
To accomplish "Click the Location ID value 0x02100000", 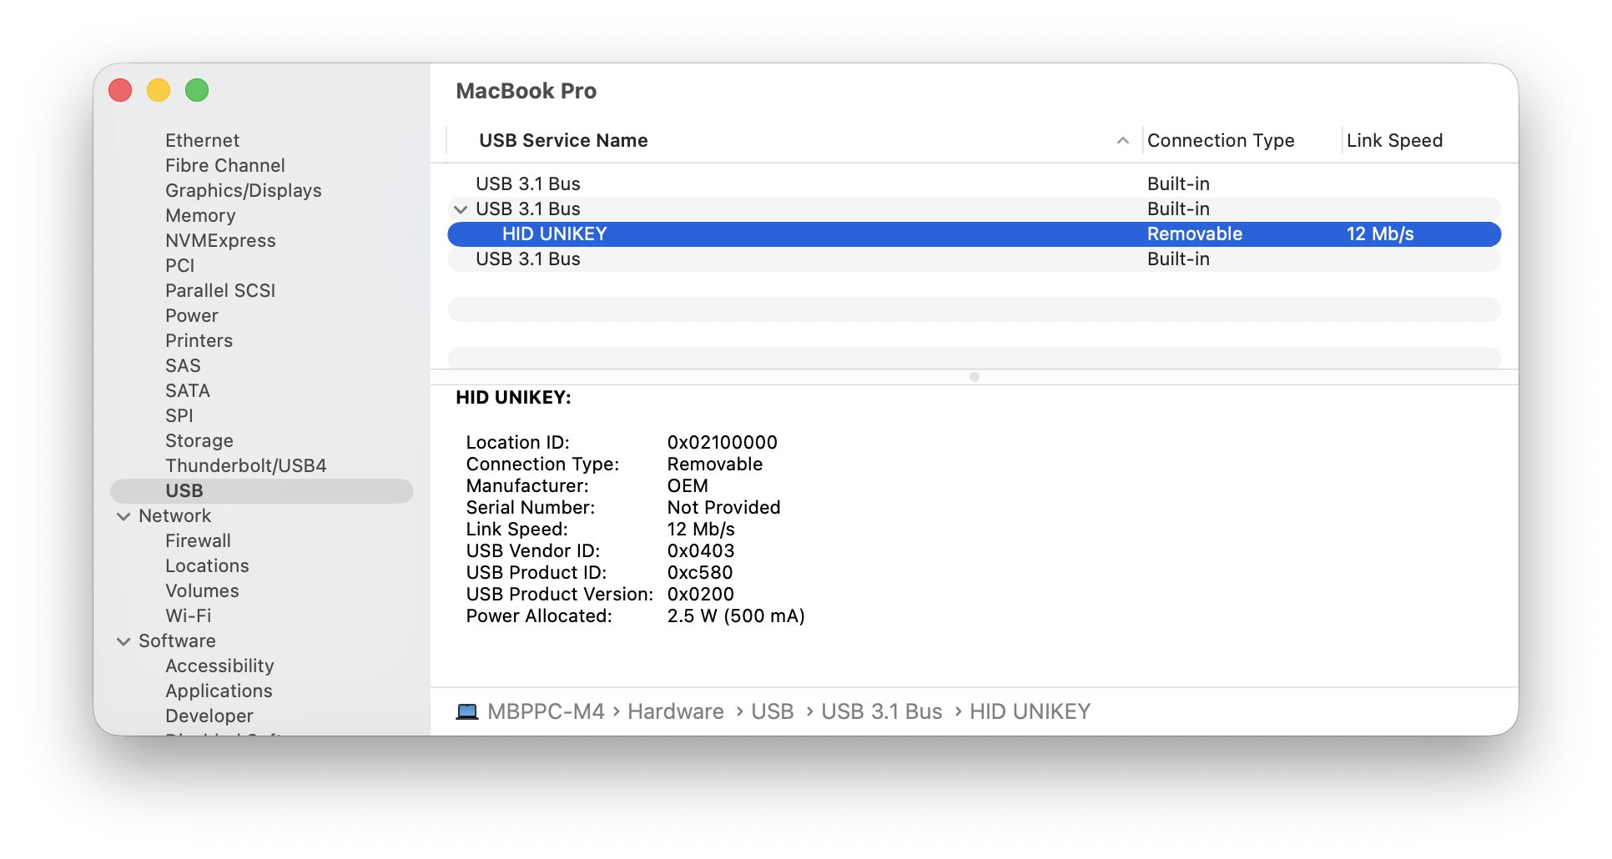I will [x=723, y=442].
